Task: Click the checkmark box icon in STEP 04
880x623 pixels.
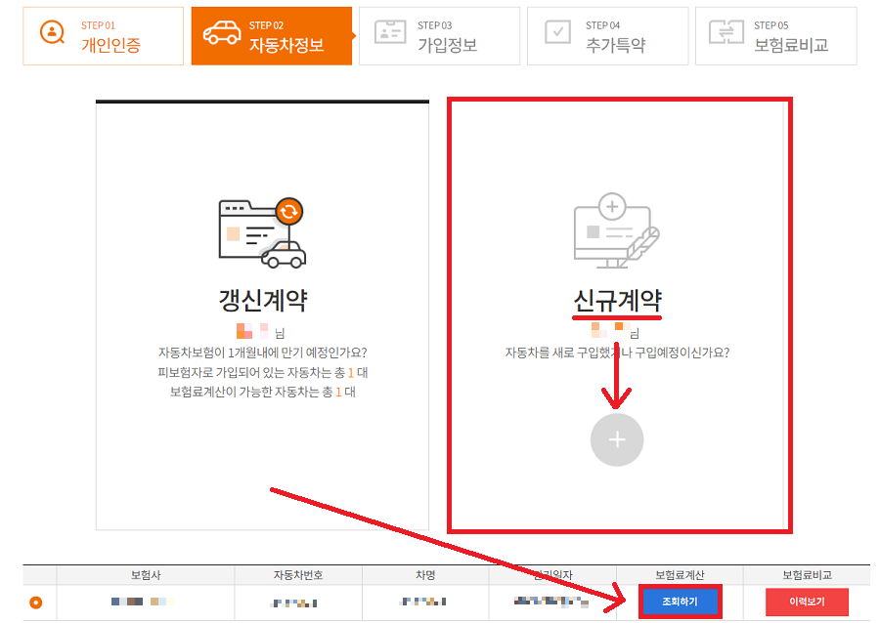Action: [x=558, y=32]
